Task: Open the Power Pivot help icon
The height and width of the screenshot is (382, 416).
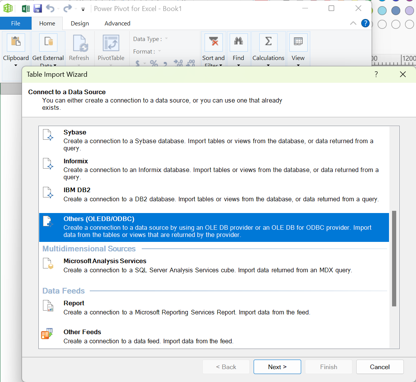Action: [x=365, y=23]
